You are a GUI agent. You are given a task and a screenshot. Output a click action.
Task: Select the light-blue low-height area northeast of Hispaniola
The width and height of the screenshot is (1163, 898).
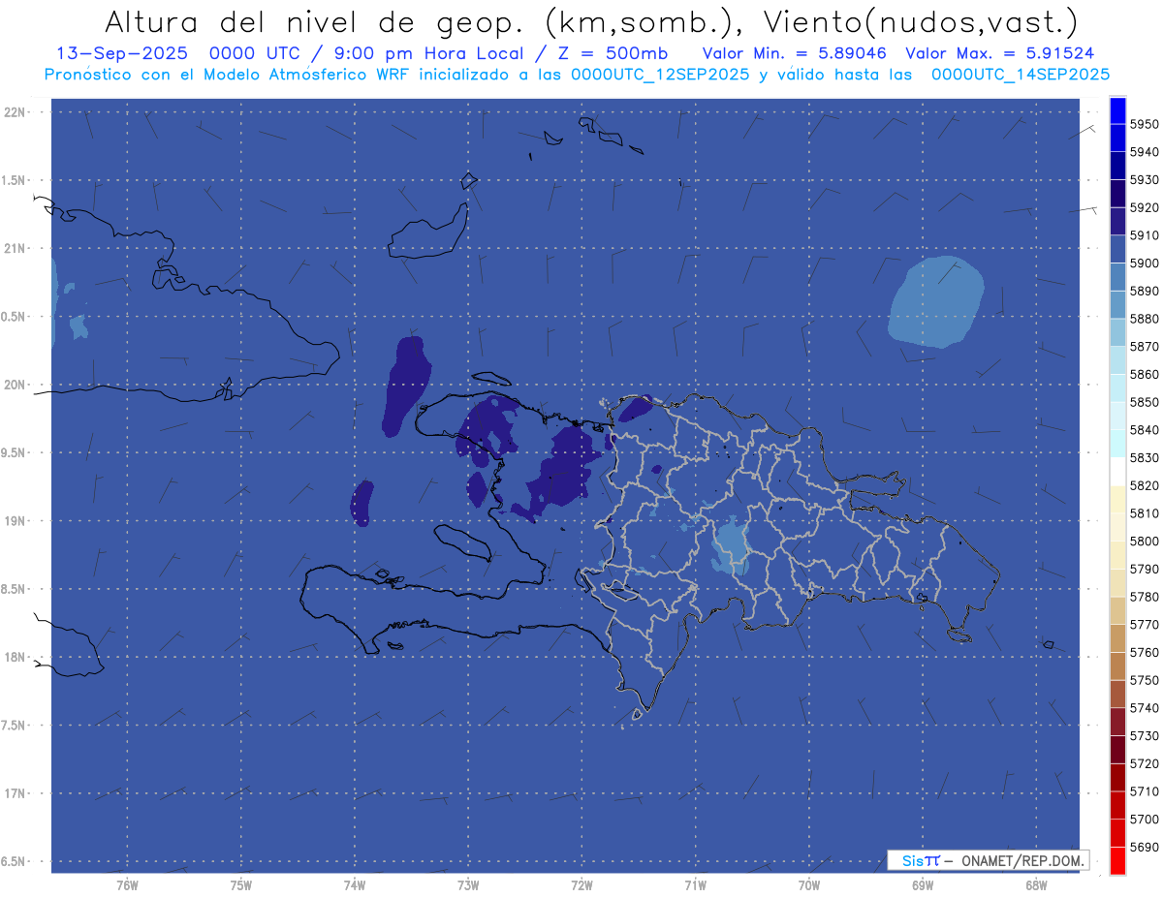[935, 302]
